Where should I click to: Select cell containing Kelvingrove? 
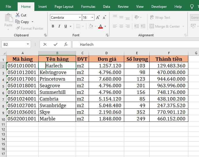click(x=57, y=72)
